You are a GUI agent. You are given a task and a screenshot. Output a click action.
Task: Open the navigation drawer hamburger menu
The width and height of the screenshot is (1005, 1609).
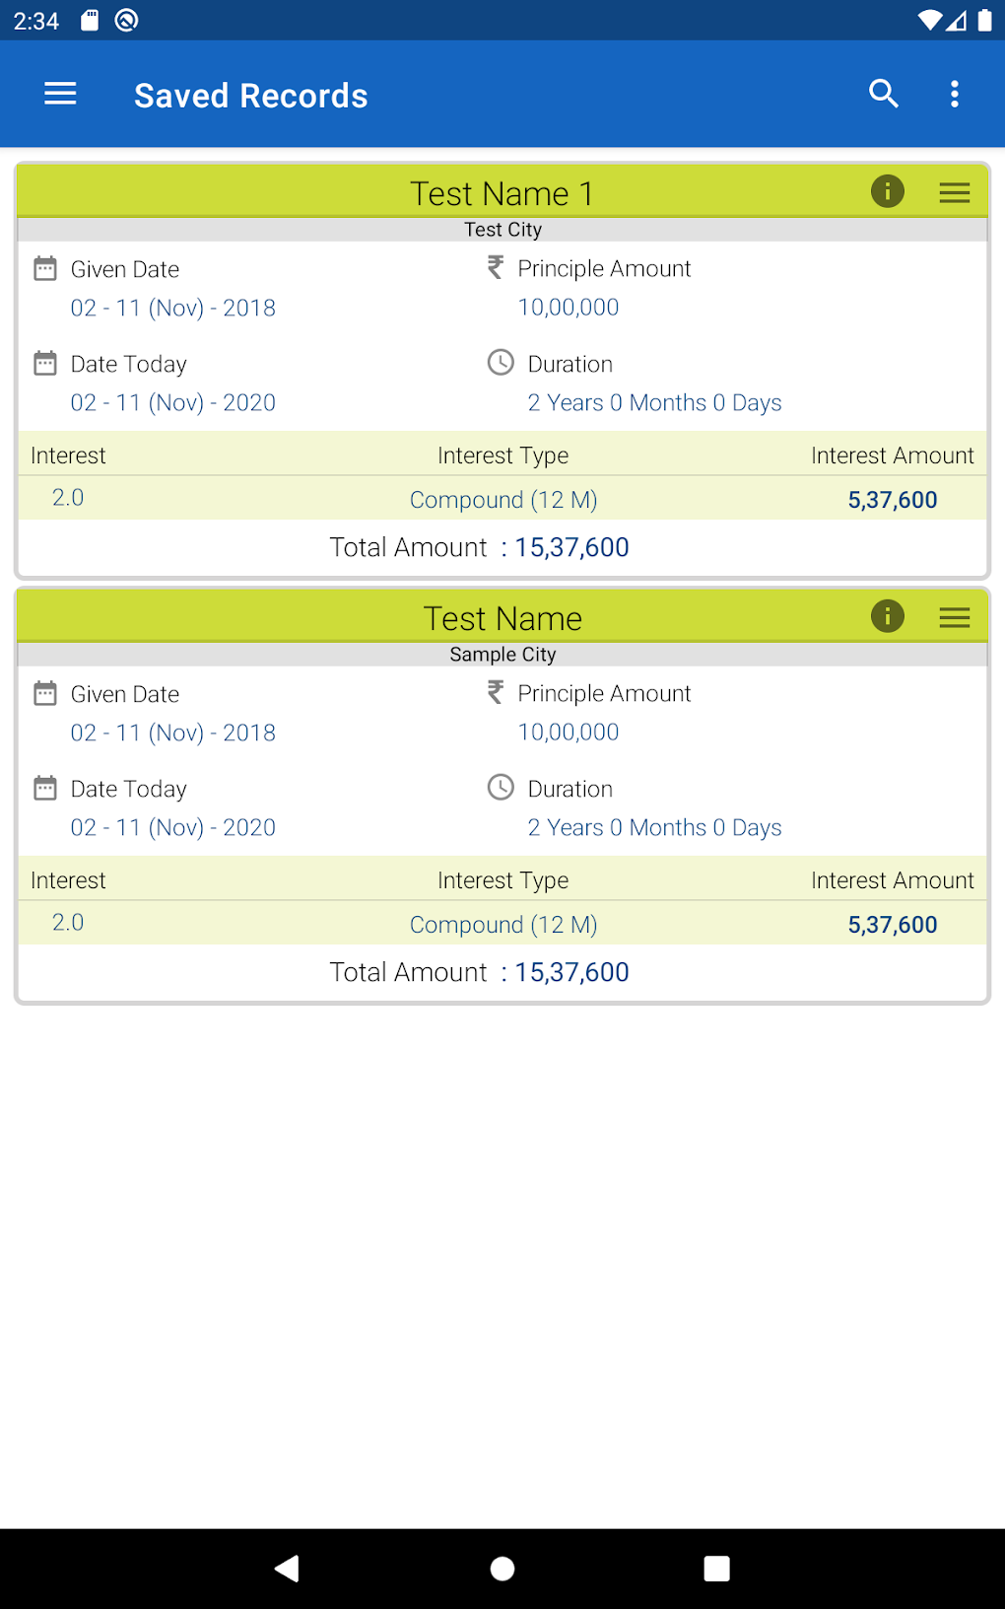coord(60,95)
